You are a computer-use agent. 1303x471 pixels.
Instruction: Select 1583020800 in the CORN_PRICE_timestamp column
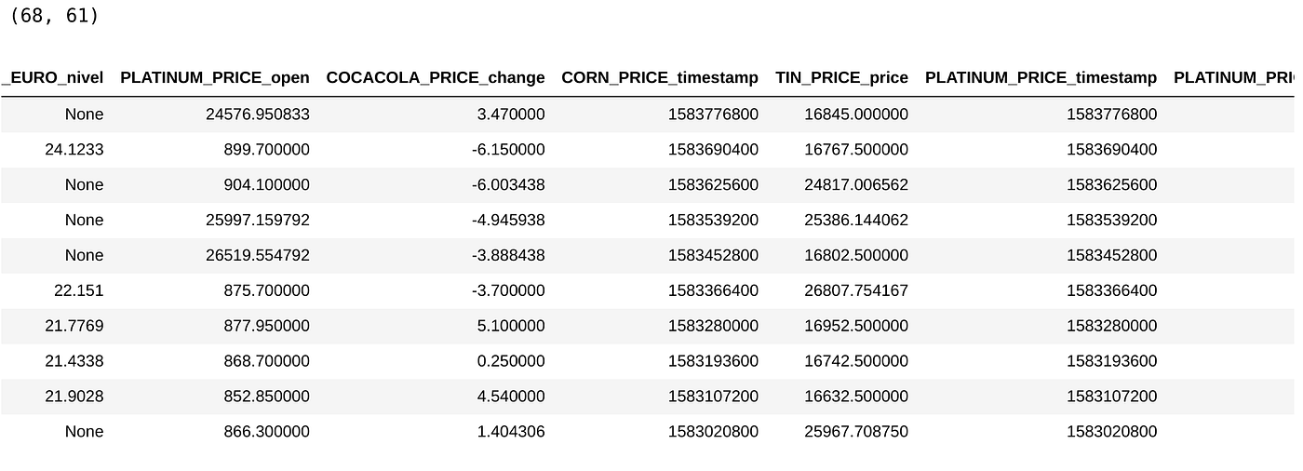713,432
